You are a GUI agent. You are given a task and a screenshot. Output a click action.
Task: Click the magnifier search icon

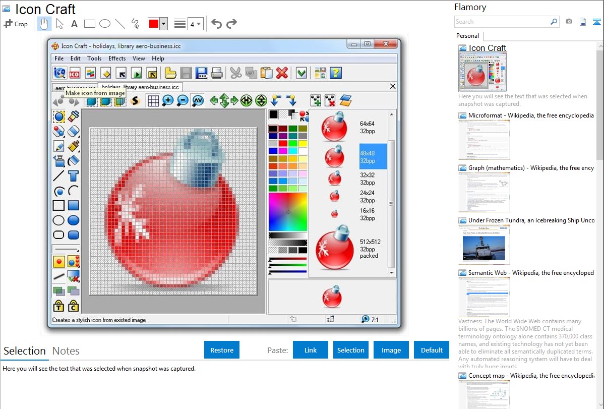(x=554, y=22)
